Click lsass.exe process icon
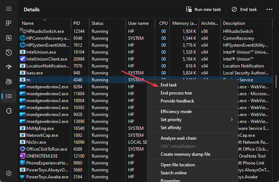279x182 pixels. [x=22, y=73]
